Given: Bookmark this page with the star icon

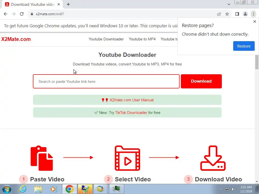Looking at the screenshot, I should tap(227, 14).
